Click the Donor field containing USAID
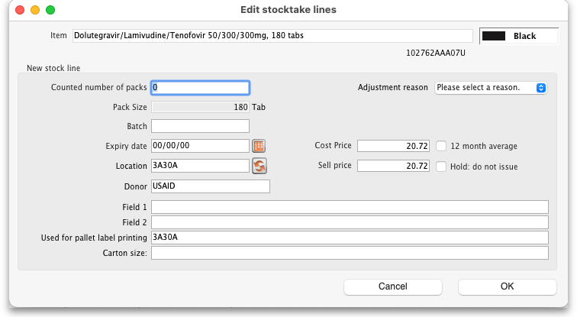The width and height of the screenshot is (577, 317). [x=210, y=186]
